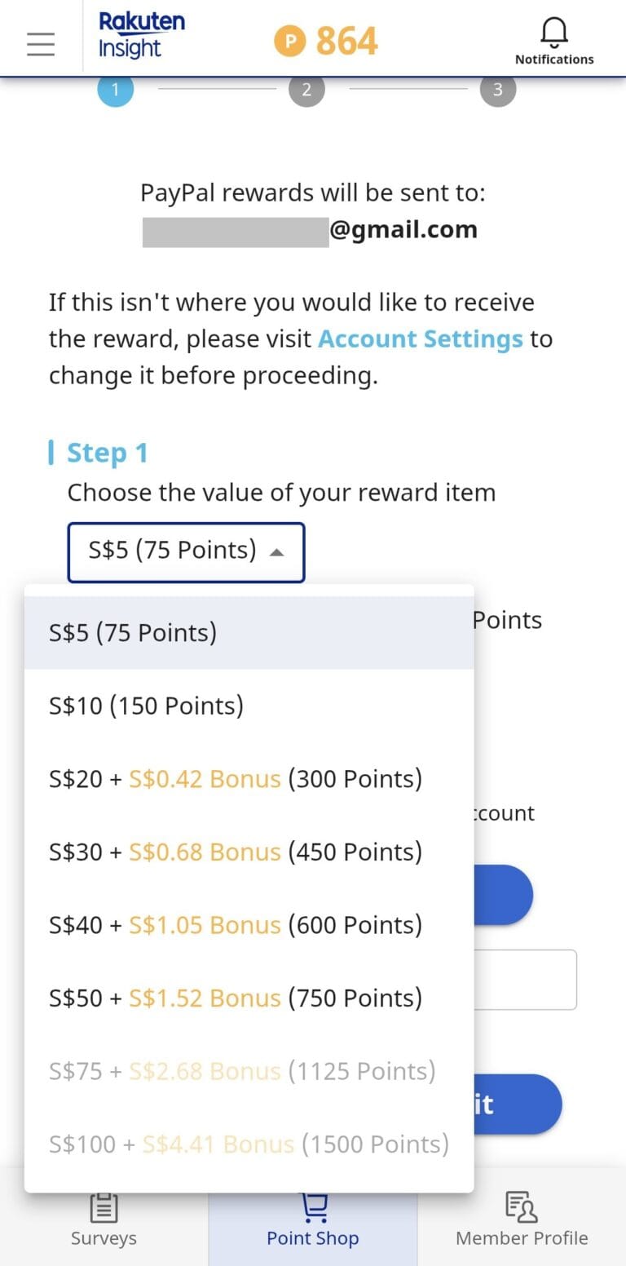Image resolution: width=626 pixels, height=1266 pixels.
Task: Choose S$20 + S$0.42 Bonus option
Action: [236, 779]
